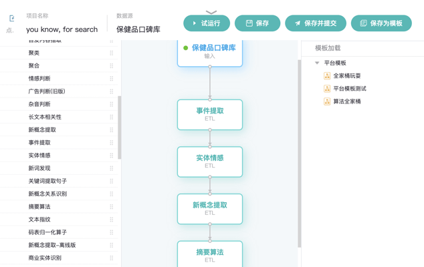Click the operator list vertical scrollbar
Image resolution: width=424 pixels, height=267 pixels.
coord(120,127)
